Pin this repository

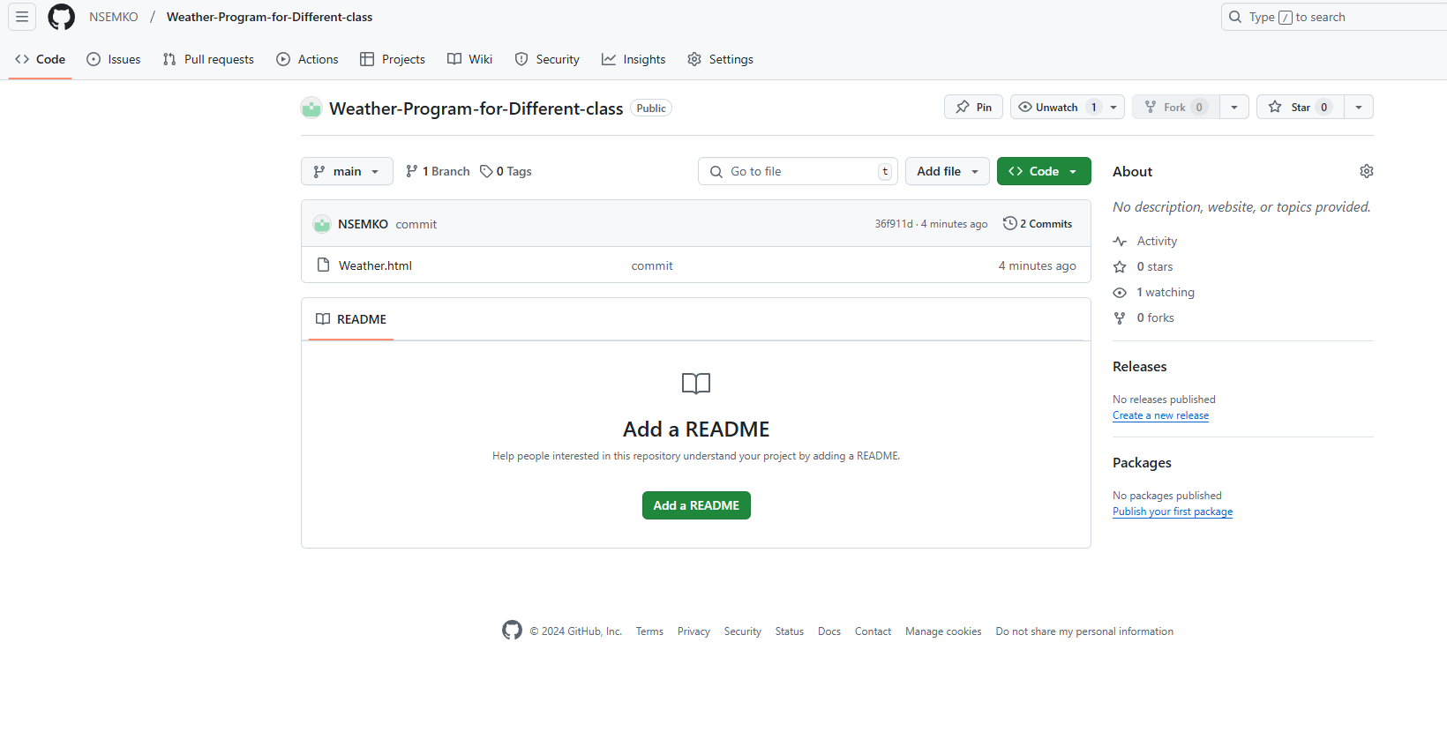973,107
